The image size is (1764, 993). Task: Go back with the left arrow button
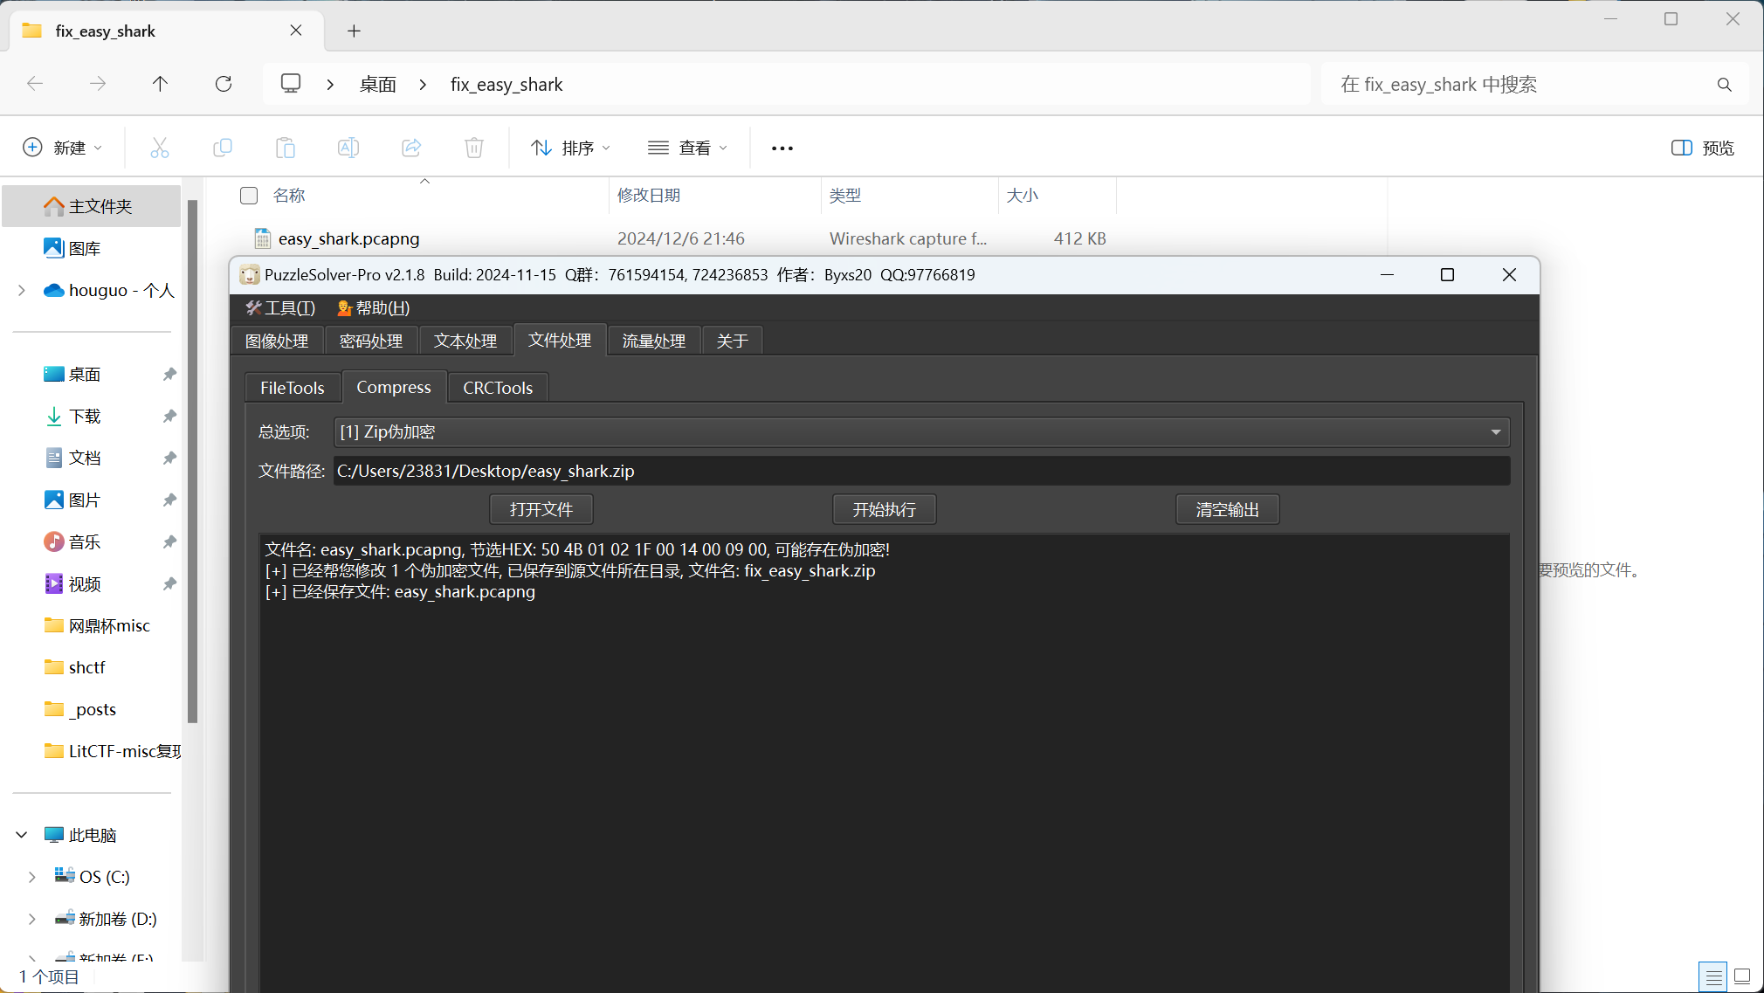pos(35,84)
